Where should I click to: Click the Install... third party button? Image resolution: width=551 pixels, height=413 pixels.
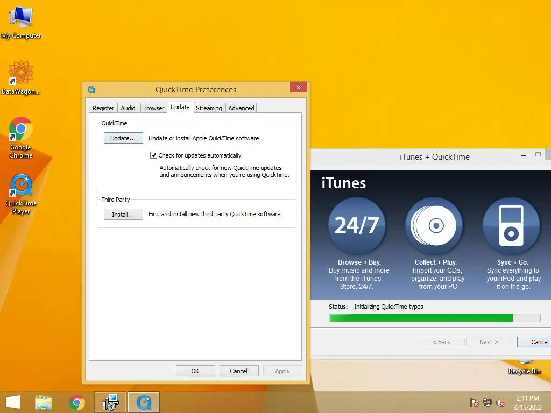(x=123, y=214)
